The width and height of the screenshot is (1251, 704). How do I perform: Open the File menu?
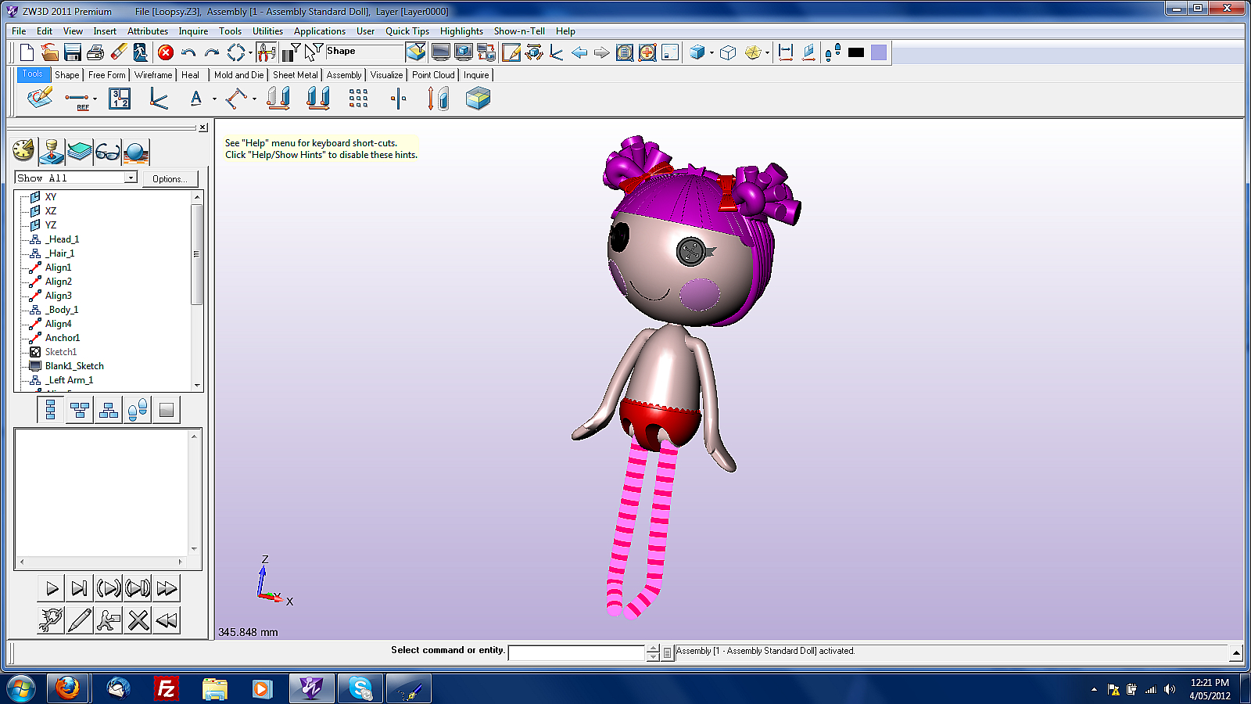pyautogui.click(x=19, y=31)
